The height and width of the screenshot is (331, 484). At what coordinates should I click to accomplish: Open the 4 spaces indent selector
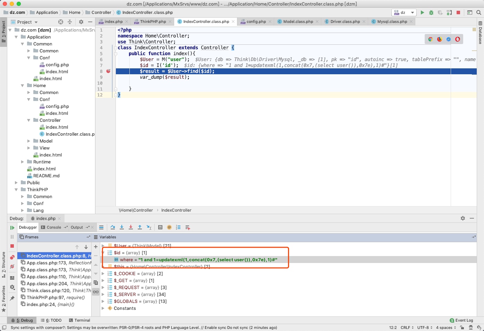(x=446, y=327)
